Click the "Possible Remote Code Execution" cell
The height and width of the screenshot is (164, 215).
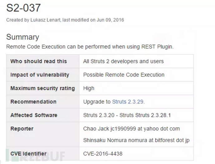click(x=124, y=75)
